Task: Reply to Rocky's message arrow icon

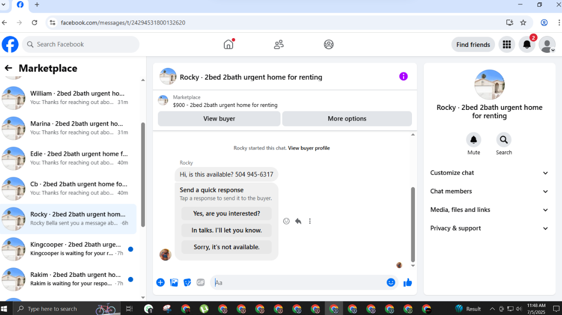Action: click(298, 221)
